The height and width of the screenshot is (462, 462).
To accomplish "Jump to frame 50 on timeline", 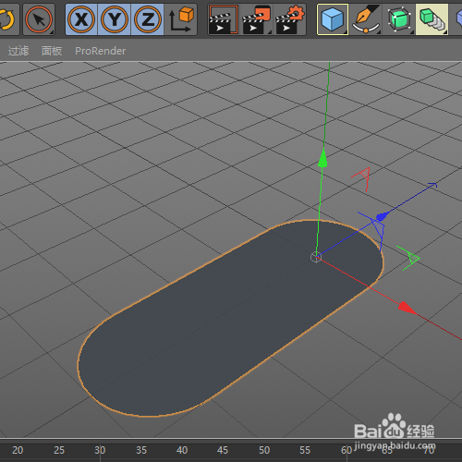I will pyautogui.click(x=264, y=450).
